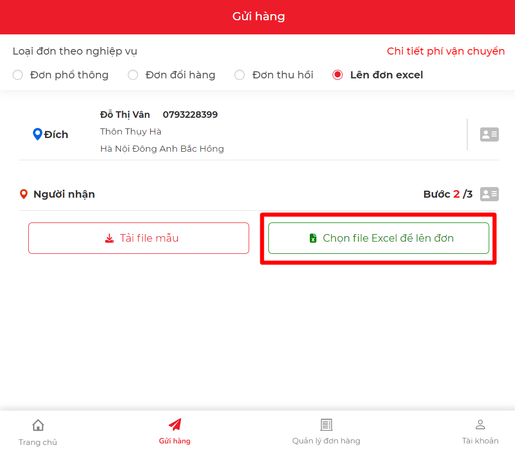Tap the Gửi hàng paper plane icon
This screenshot has width=515, height=450.
[x=175, y=425]
